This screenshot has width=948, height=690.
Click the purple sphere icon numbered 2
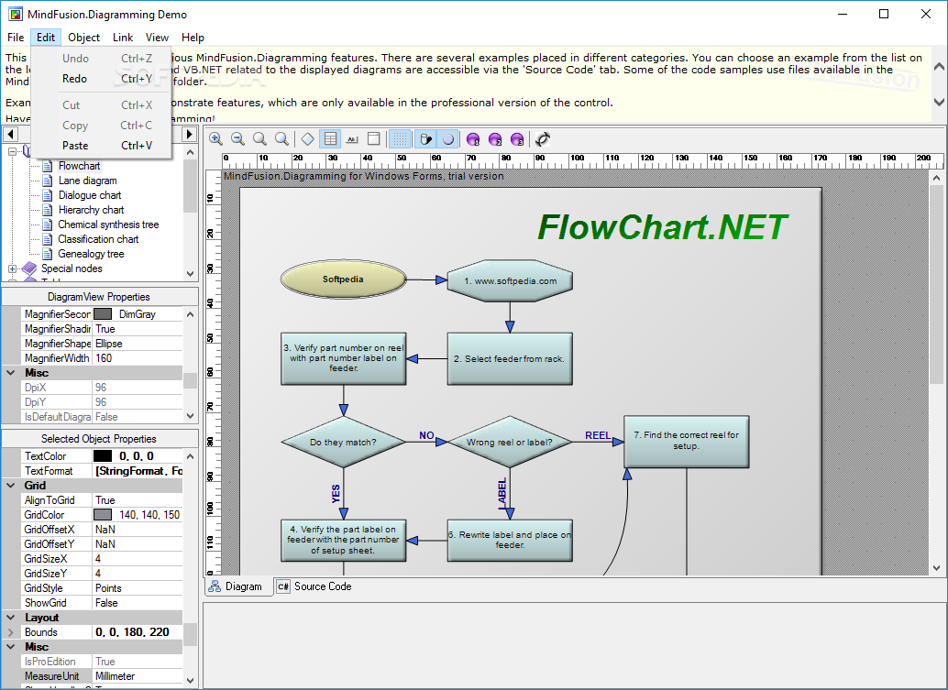[495, 139]
